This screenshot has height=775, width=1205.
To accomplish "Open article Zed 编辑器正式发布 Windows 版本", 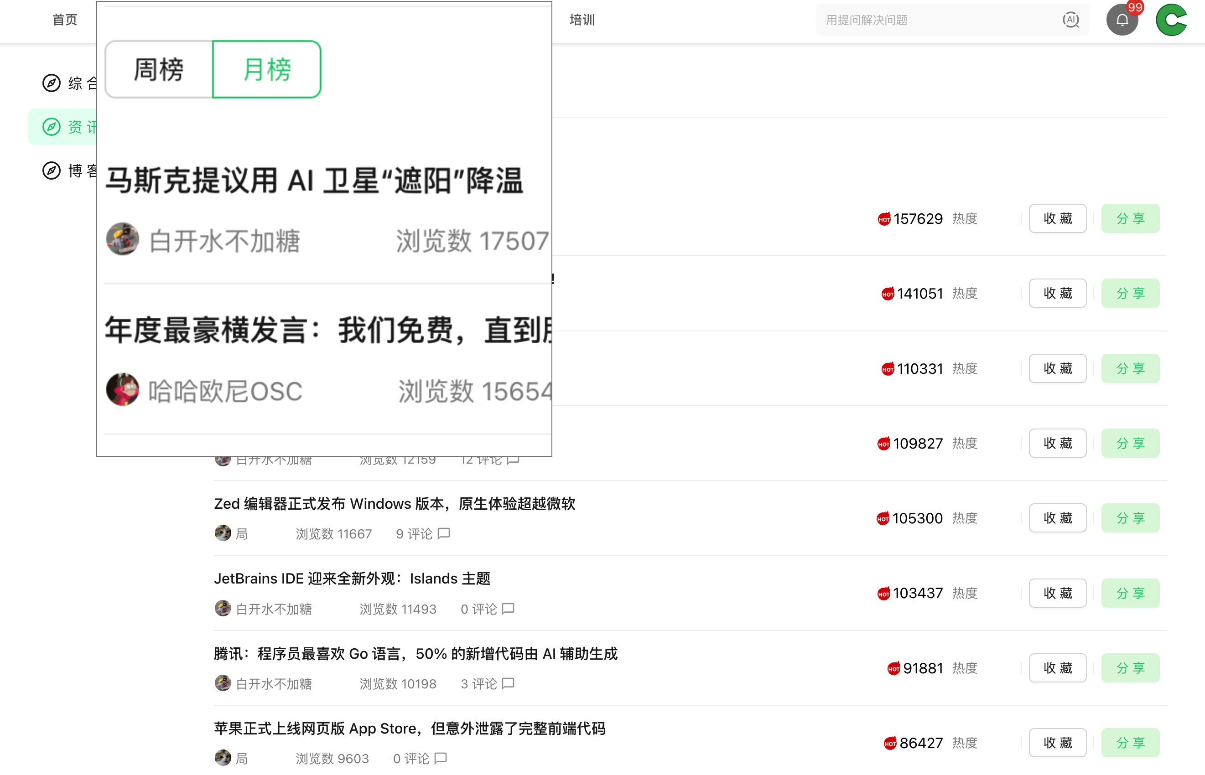I will coord(394,504).
